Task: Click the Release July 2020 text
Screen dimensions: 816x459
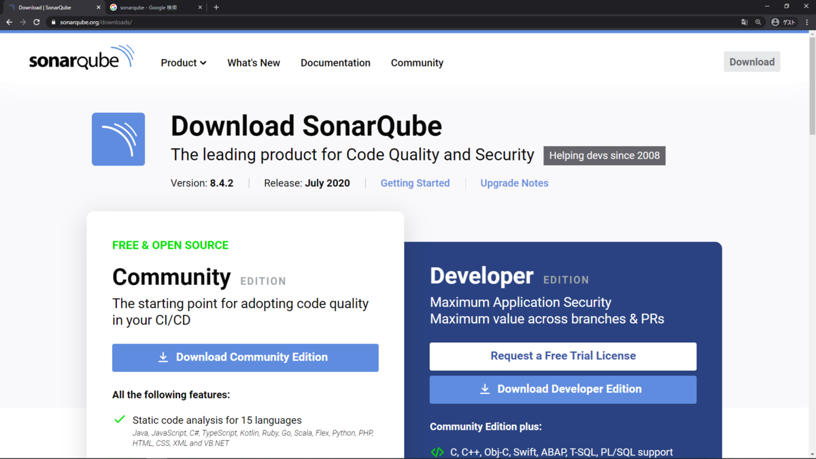Action: (307, 183)
